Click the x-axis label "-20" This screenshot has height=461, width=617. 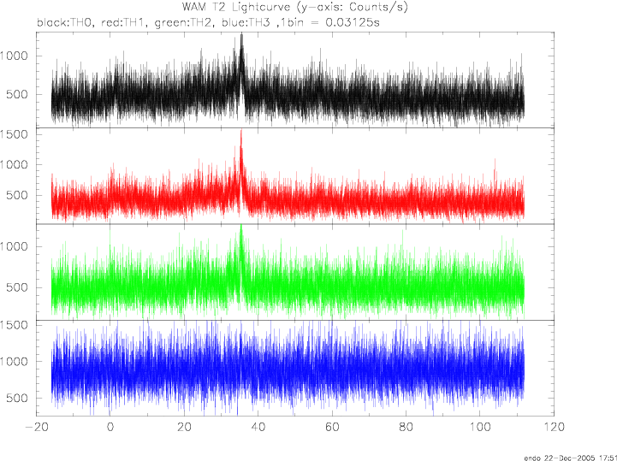pos(36,427)
